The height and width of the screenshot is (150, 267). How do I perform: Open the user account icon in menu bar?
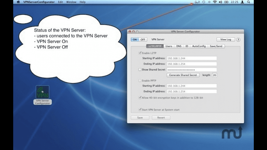(242, 2)
